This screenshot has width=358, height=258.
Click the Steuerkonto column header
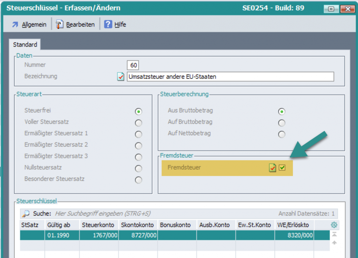[99, 225]
